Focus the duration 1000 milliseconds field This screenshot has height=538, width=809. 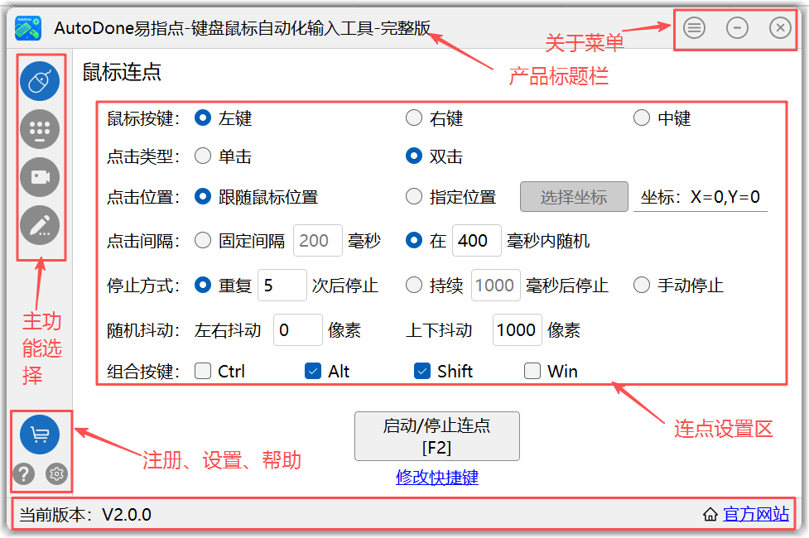click(x=495, y=286)
